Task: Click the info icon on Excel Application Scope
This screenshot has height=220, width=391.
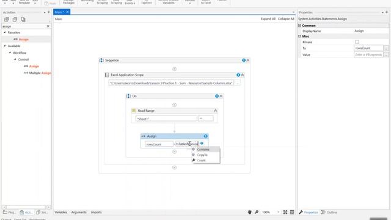Action: tap(238, 75)
